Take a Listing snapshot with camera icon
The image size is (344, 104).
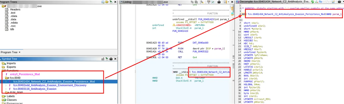pyautogui.click(x=219, y=2)
